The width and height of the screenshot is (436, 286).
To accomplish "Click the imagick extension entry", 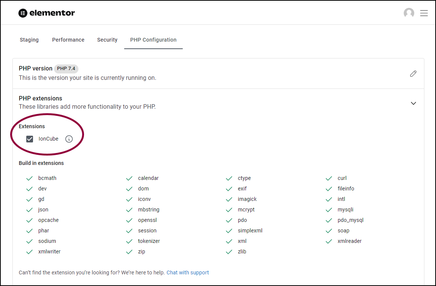I will coord(247,199).
